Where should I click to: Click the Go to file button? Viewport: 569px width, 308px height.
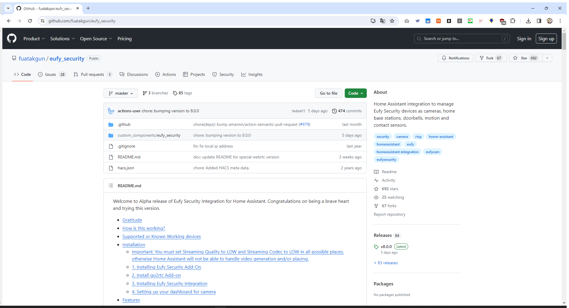point(329,93)
